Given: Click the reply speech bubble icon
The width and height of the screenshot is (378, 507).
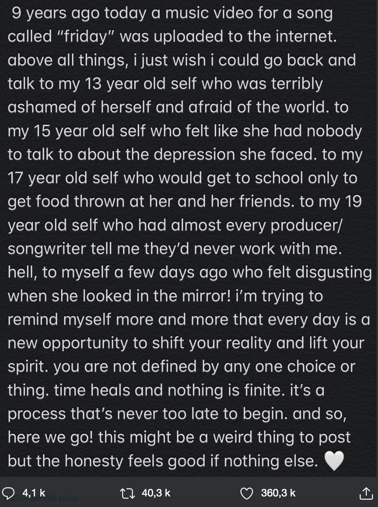Looking at the screenshot, I should pyautogui.click(x=8, y=493).
